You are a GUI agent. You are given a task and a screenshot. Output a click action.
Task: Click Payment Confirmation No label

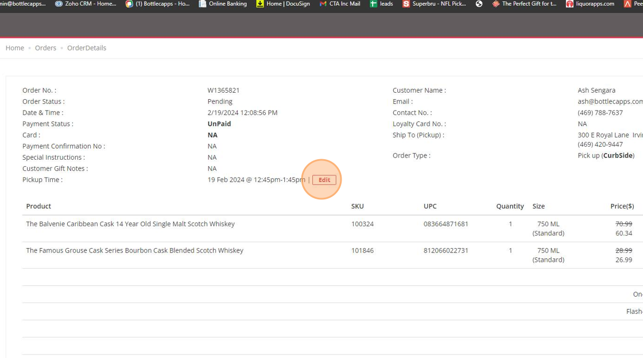coord(64,146)
